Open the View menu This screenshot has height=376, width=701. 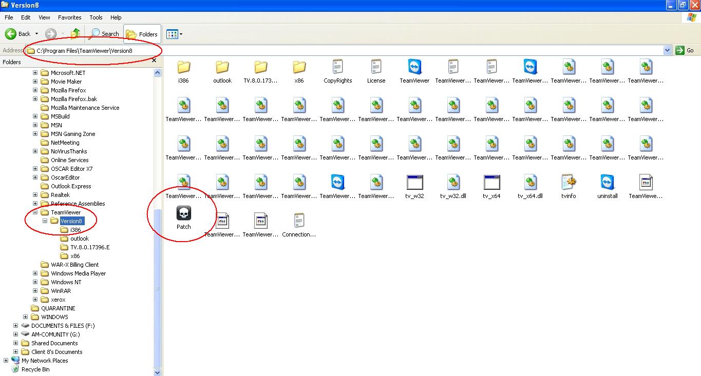(x=44, y=17)
